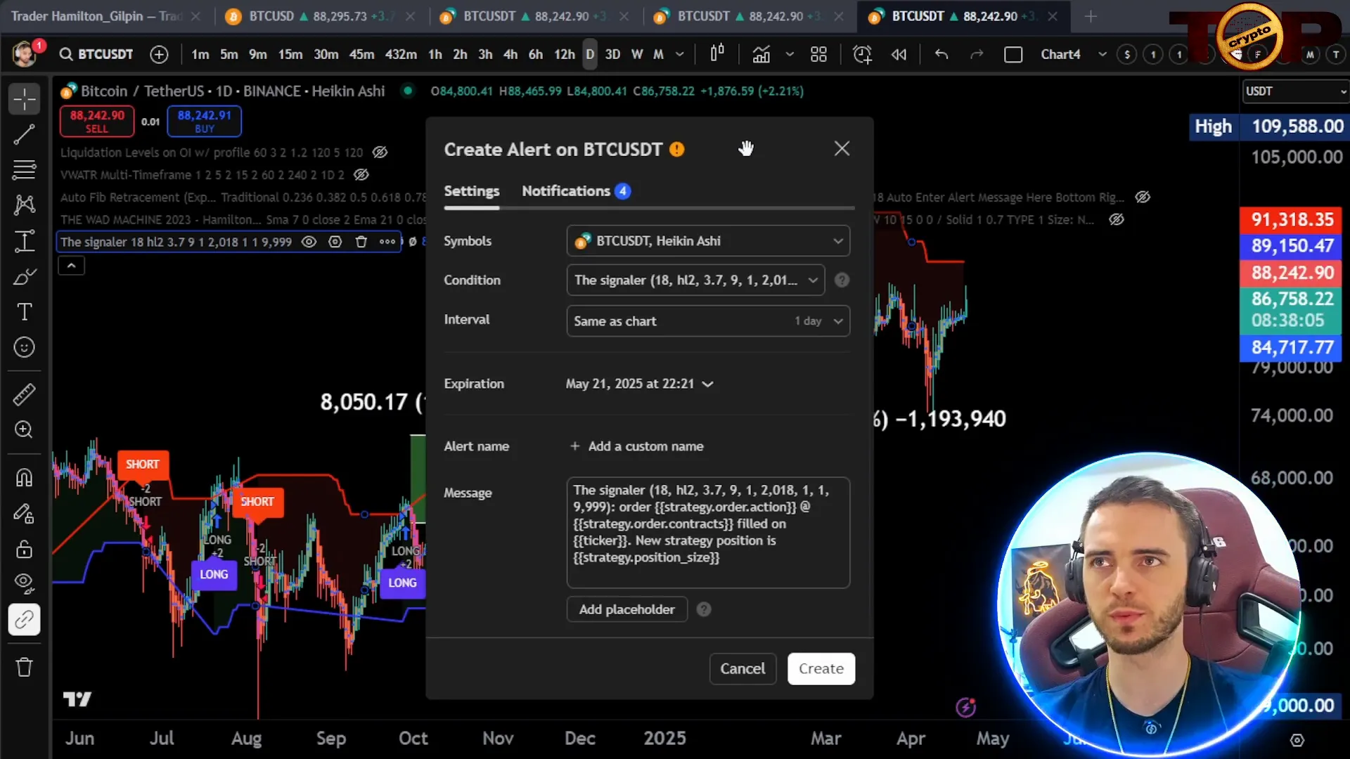Show the hidden Auto Enter Alert indicator
This screenshot has width=1350, height=759.
coord(1143,197)
